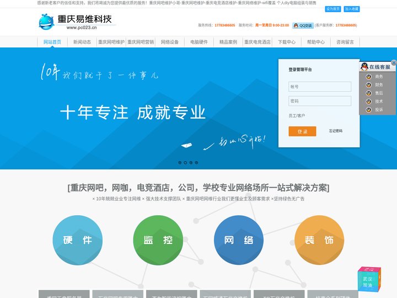Click the penguin icon beside 在线客服
The height and width of the screenshot is (298, 397).
[364, 67]
